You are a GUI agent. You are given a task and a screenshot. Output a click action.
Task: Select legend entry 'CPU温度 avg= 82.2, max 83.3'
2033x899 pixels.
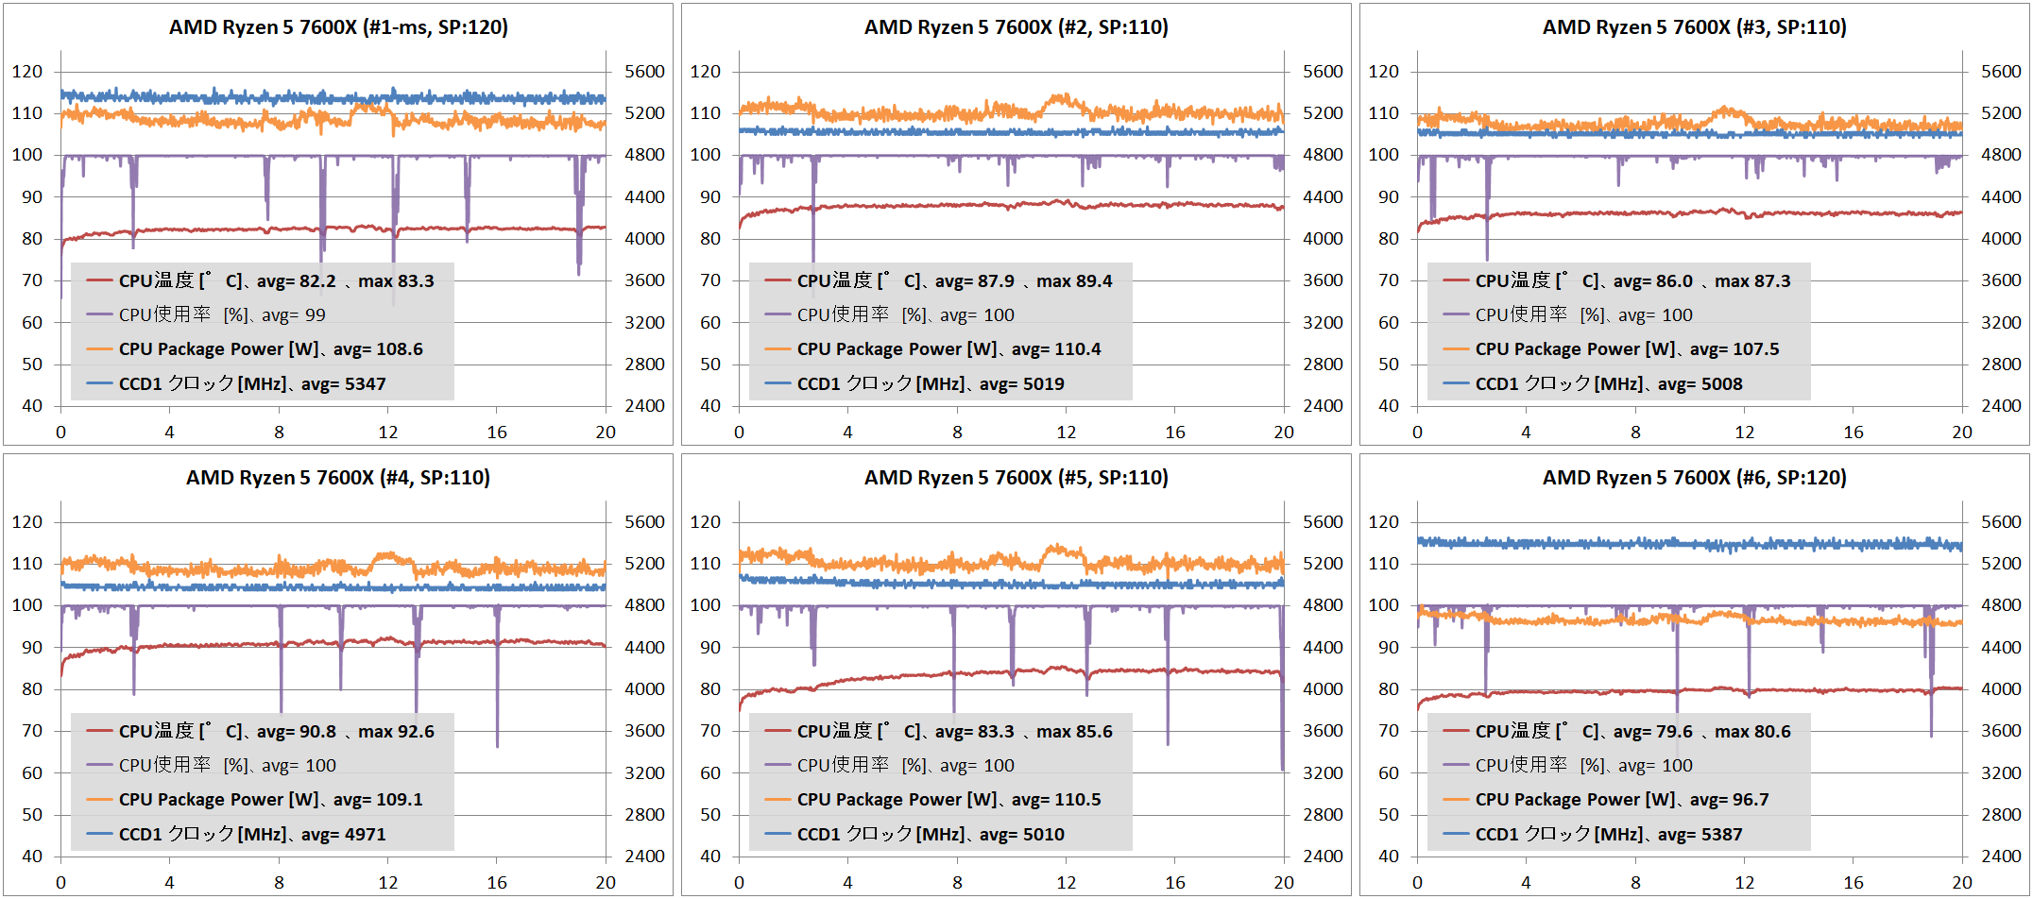(261, 280)
